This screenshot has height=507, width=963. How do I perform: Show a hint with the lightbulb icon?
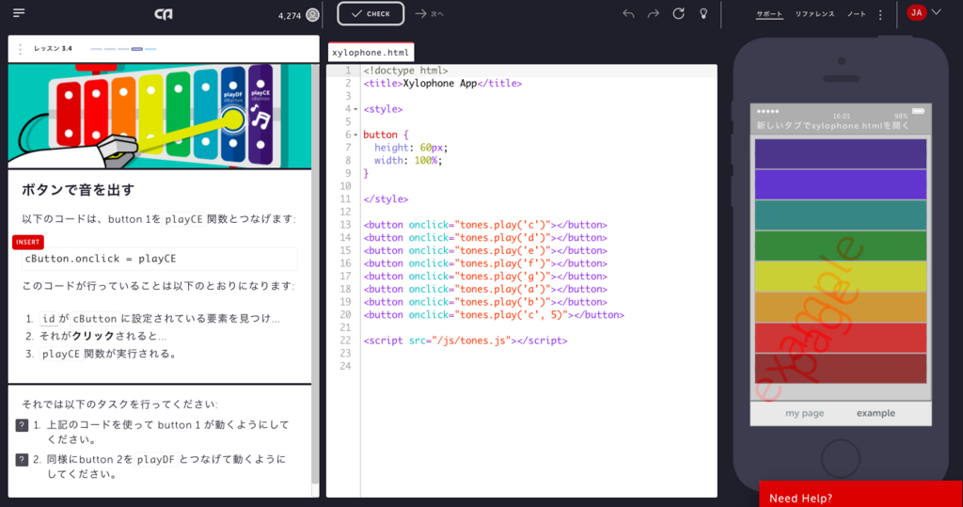(x=703, y=13)
